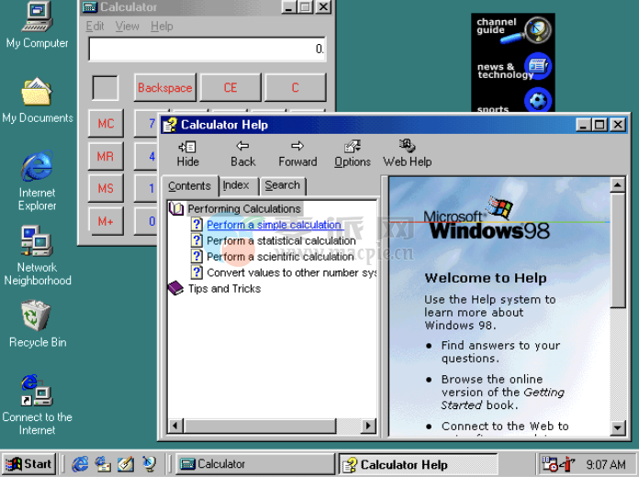Screen dimensions: 639x477
Task: Click the red system tray icon beside clock
Action: click(x=566, y=464)
